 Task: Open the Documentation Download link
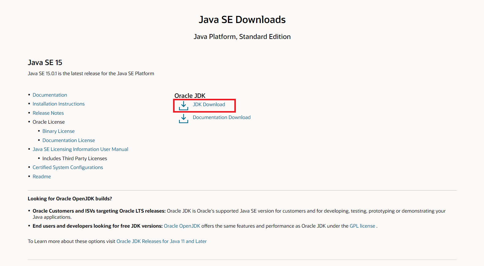pyautogui.click(x=221, y=117)
